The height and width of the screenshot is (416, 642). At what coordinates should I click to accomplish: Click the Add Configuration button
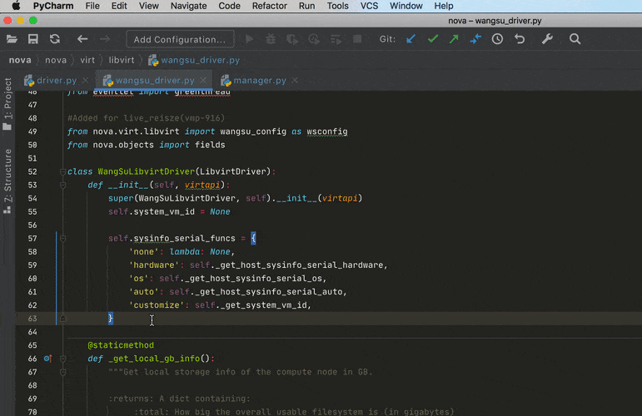coord(179,39)
